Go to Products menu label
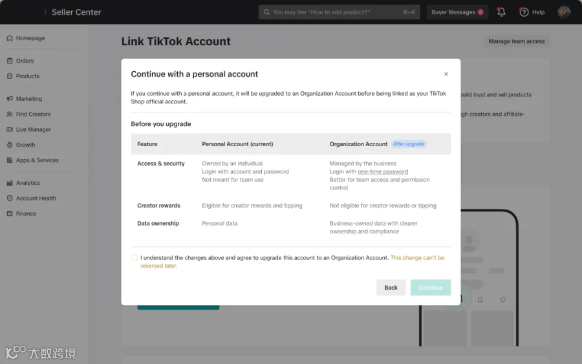 pos(27,76)
